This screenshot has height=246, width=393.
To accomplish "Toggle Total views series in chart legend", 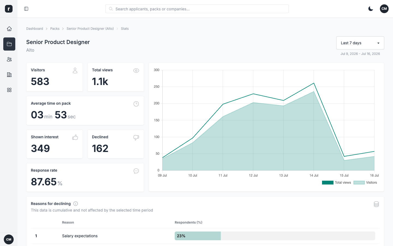I will click(x=337, y=183).
